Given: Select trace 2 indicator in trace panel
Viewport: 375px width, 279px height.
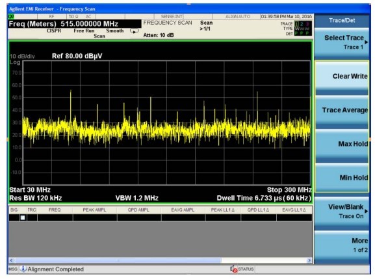Looking at the screenshot, I should (x=302, y=24).
